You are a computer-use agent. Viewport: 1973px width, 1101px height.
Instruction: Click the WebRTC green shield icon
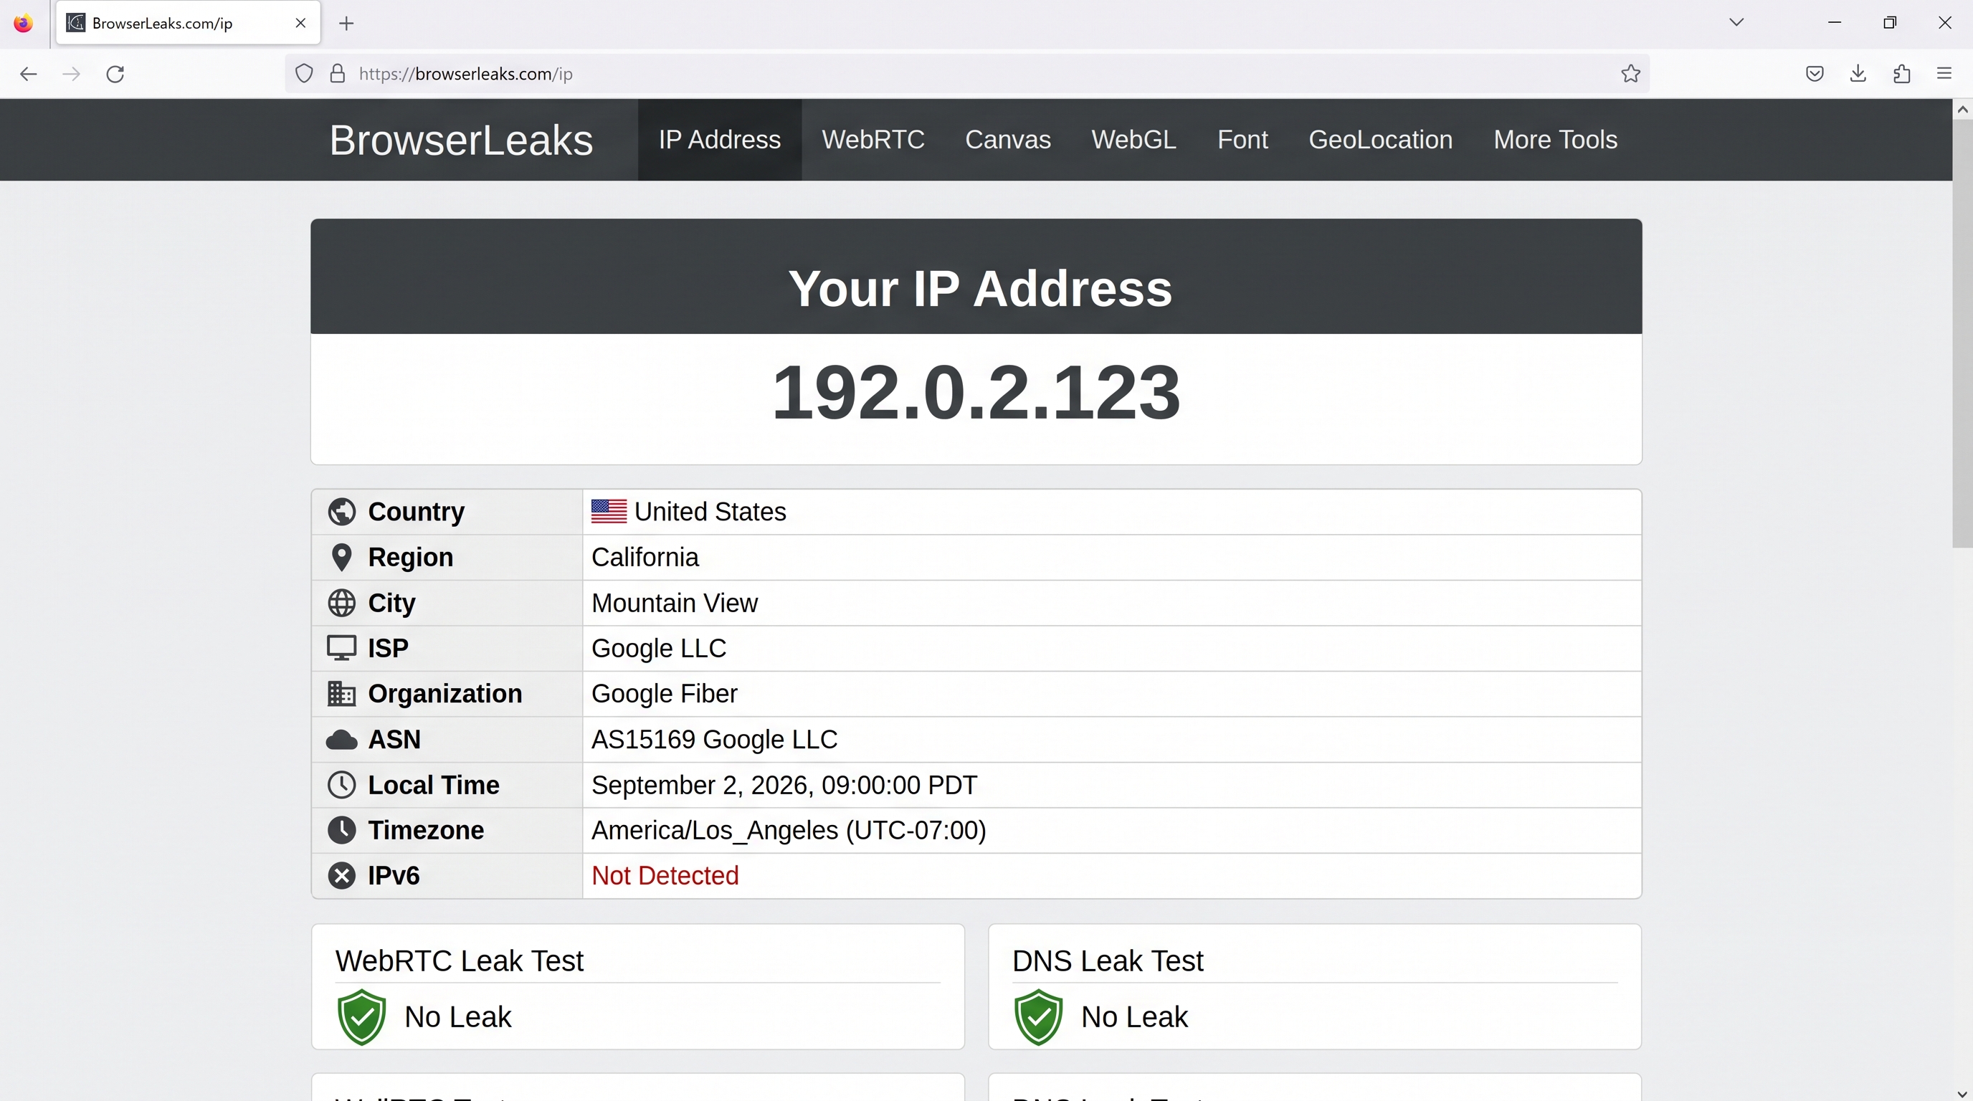(361, 1017)
